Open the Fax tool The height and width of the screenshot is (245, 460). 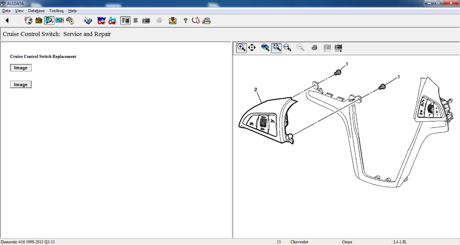tap(206, 20)
